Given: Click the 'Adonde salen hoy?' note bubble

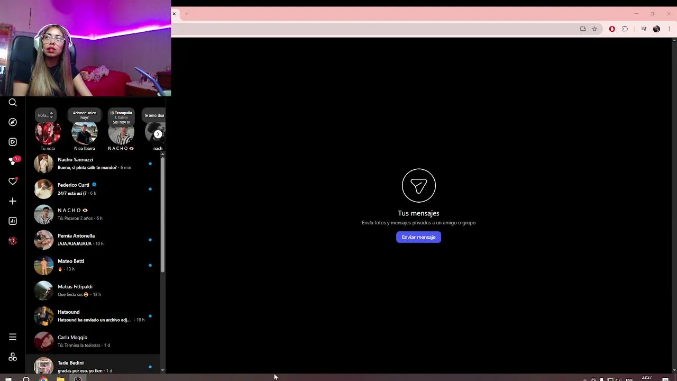Looking at the screenshot, I should 85,115.
